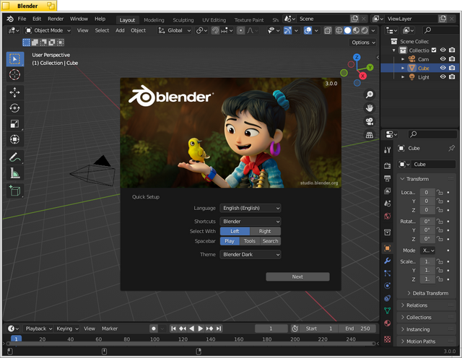Expand the Cube tree item

point(403,68)
